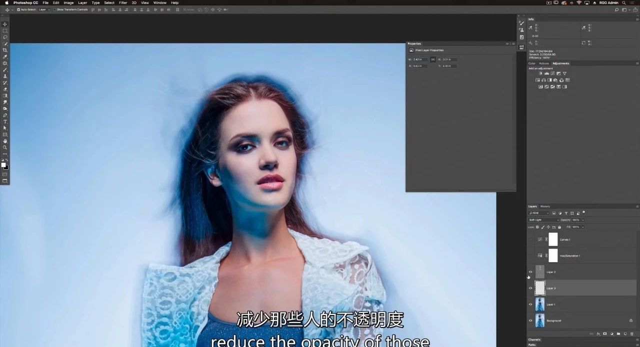640x347 pixels.
Task: Select the Lasso tool
Action: pyautogui.click(x=5, y=37)
